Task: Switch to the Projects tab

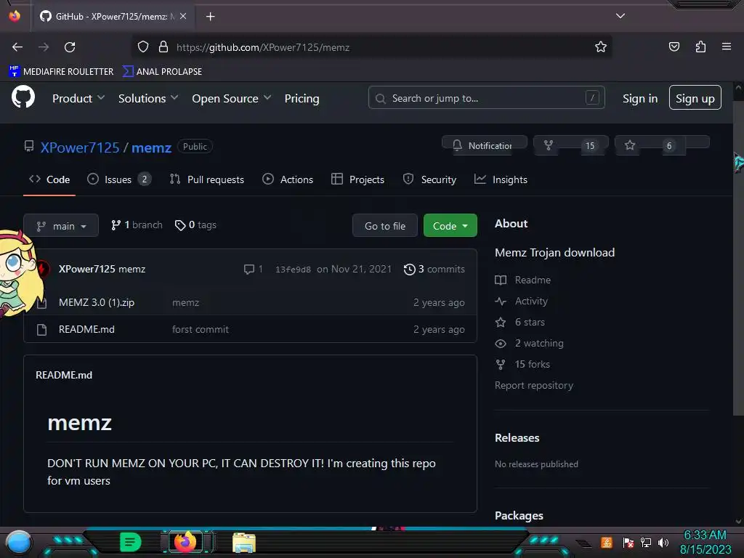Action: [x=357, y=179]
